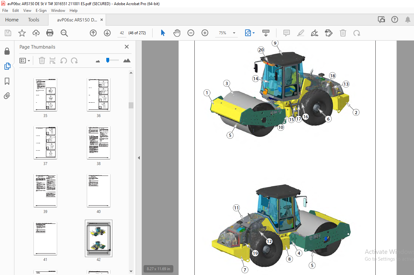
Task: Zoom out with the minus icon
Action: (191, 33)
